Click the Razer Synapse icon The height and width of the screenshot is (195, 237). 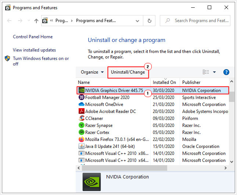(82, 125)
